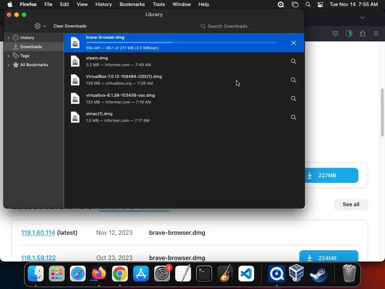Viewport: 385px width, 289px height.
Task: Click the See all button on page
Action: [351, 204]
